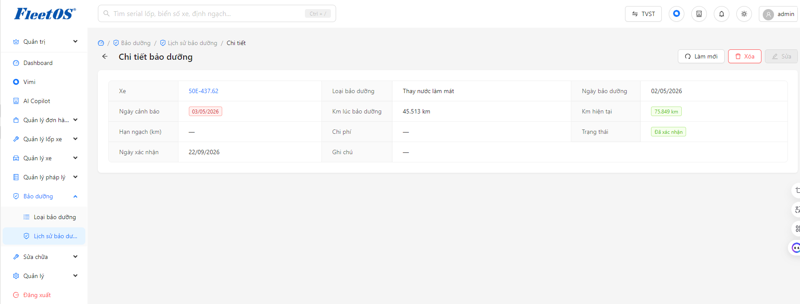Screen dimensions: 800x304
Task: Expand the Quản lý xe chevron
Action: (x=75, y=158)
